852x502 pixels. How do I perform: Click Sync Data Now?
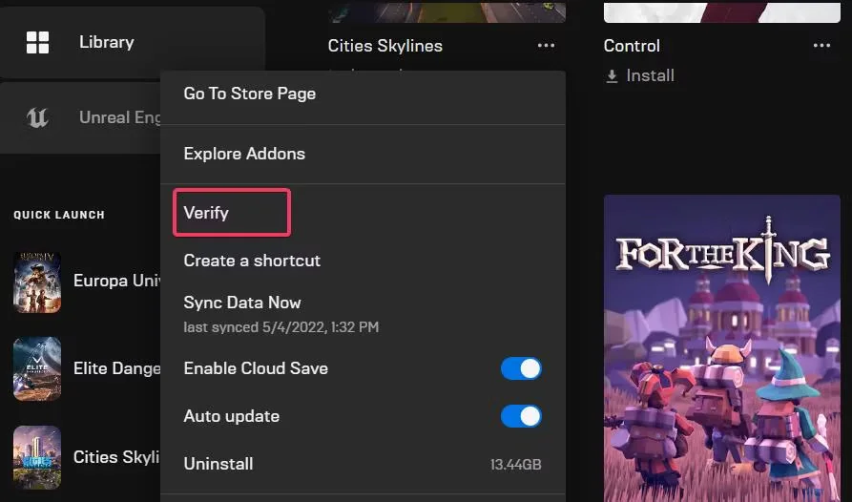(x=242, y=303)
